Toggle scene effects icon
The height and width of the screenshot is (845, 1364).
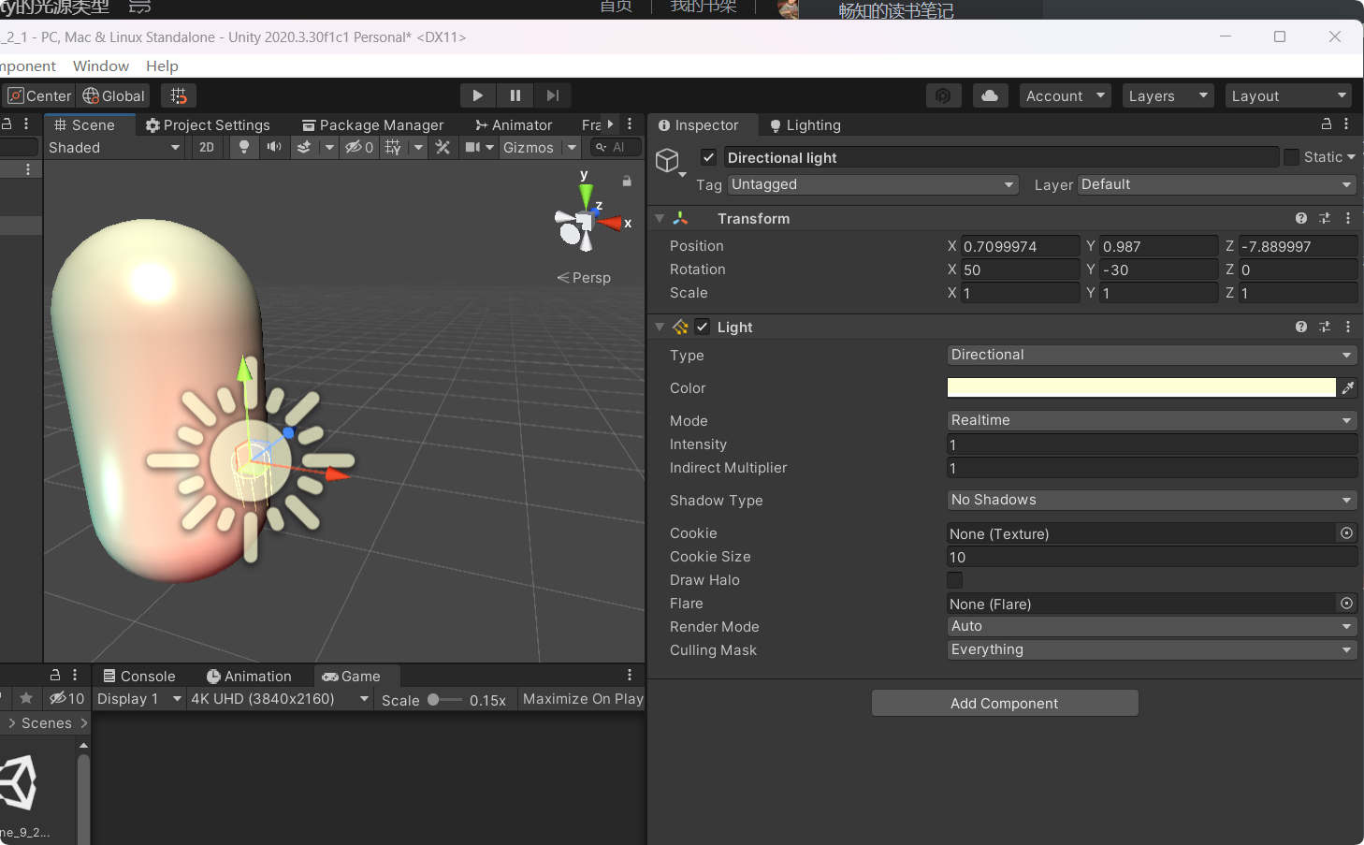(x=304, y=147)
